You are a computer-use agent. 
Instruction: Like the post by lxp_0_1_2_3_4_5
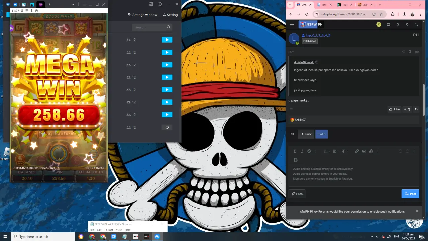click(394, 109)
